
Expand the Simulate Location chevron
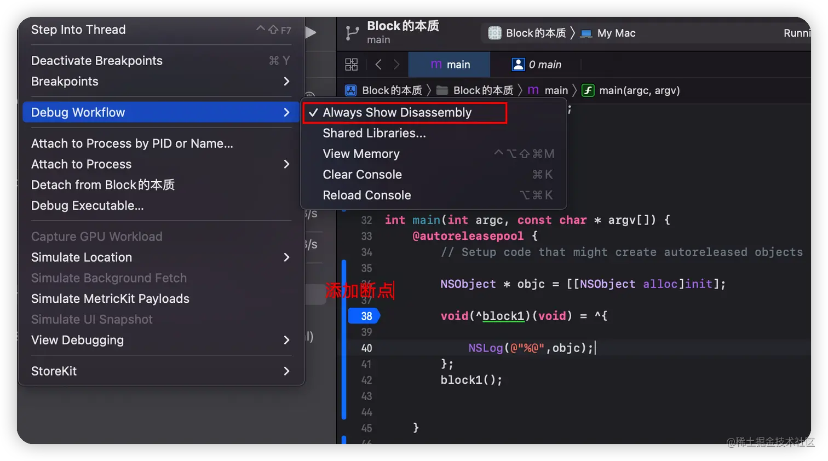[x=286, y=257]
